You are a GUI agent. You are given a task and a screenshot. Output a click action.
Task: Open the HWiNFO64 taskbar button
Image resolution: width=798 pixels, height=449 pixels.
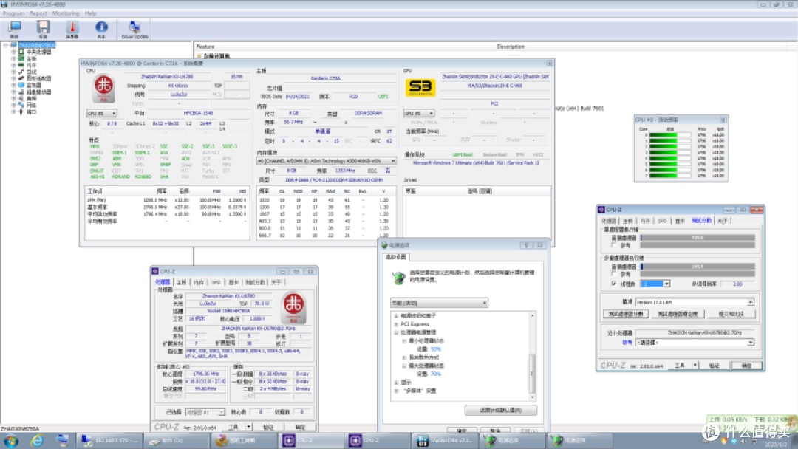[445, 440]
